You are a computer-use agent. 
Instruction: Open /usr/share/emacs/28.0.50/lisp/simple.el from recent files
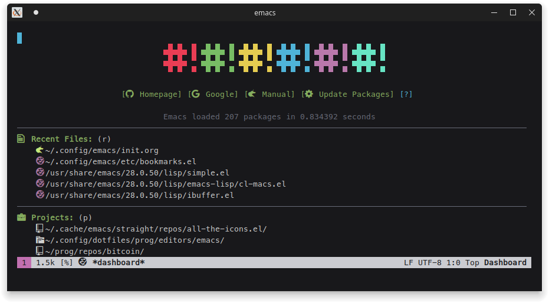tap(137, 172)
